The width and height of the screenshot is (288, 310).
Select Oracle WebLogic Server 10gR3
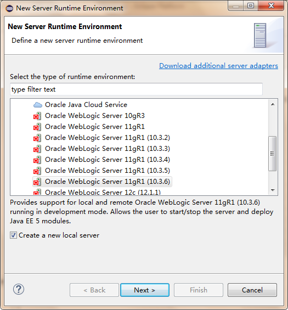pyautogui.click(x=95, y=116)
